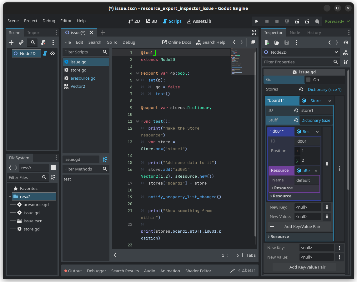The image size is (357, 282).
Task: Open the Online Docs link
Action: 176,42
